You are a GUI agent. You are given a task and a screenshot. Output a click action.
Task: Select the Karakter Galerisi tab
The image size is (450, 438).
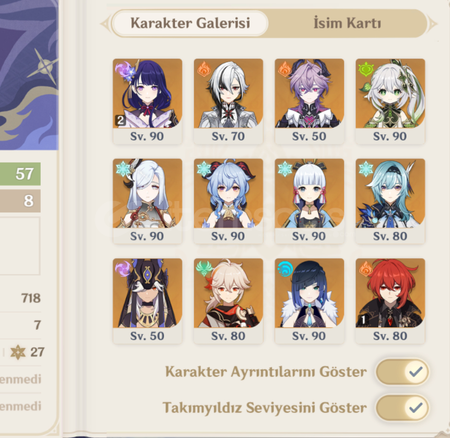[x=190, y=23]
